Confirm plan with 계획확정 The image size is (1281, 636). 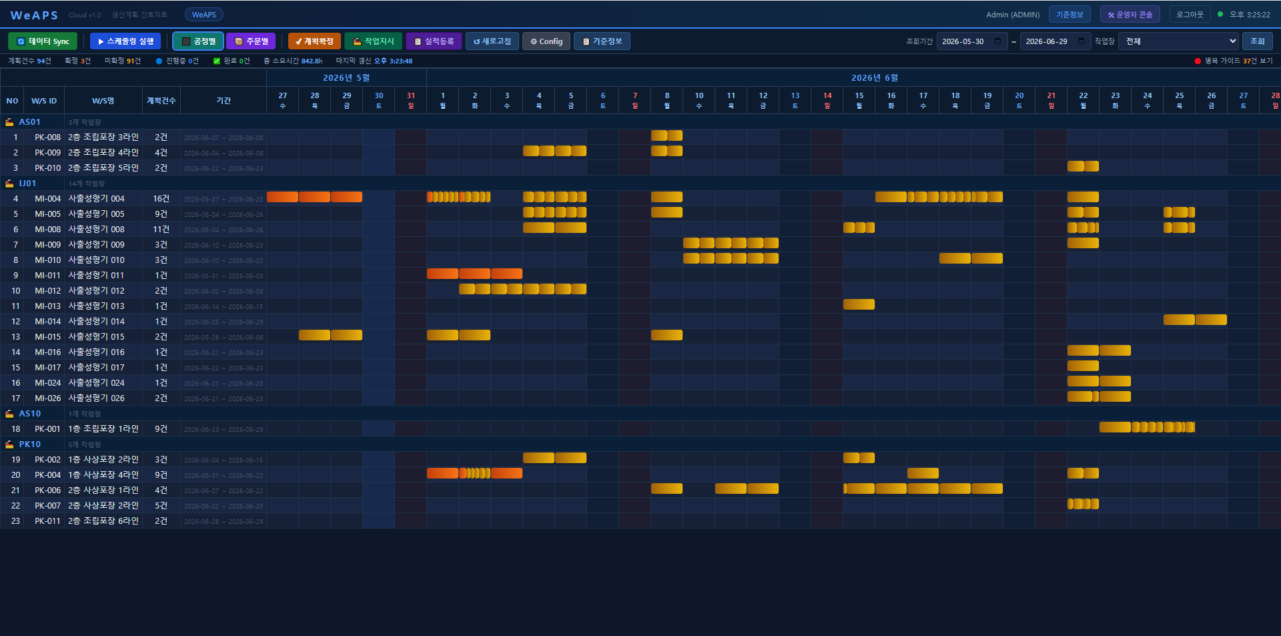(314, 41)
